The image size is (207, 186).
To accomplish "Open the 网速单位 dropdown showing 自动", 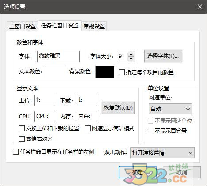I will (x=170, y=109).
